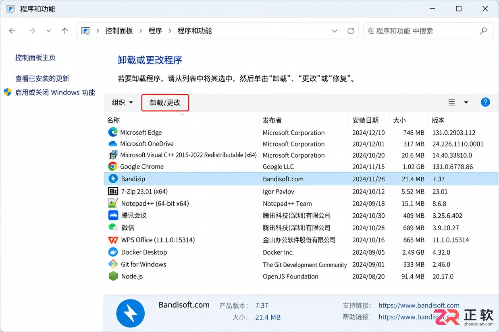Go up one level with up arrow
This screenshot has width=499, height=332.
coord(65,31)
